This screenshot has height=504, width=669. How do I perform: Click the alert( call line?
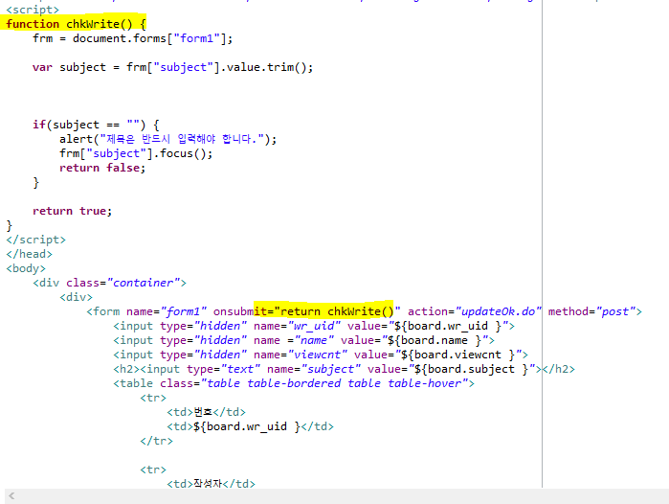click(168, 139)
